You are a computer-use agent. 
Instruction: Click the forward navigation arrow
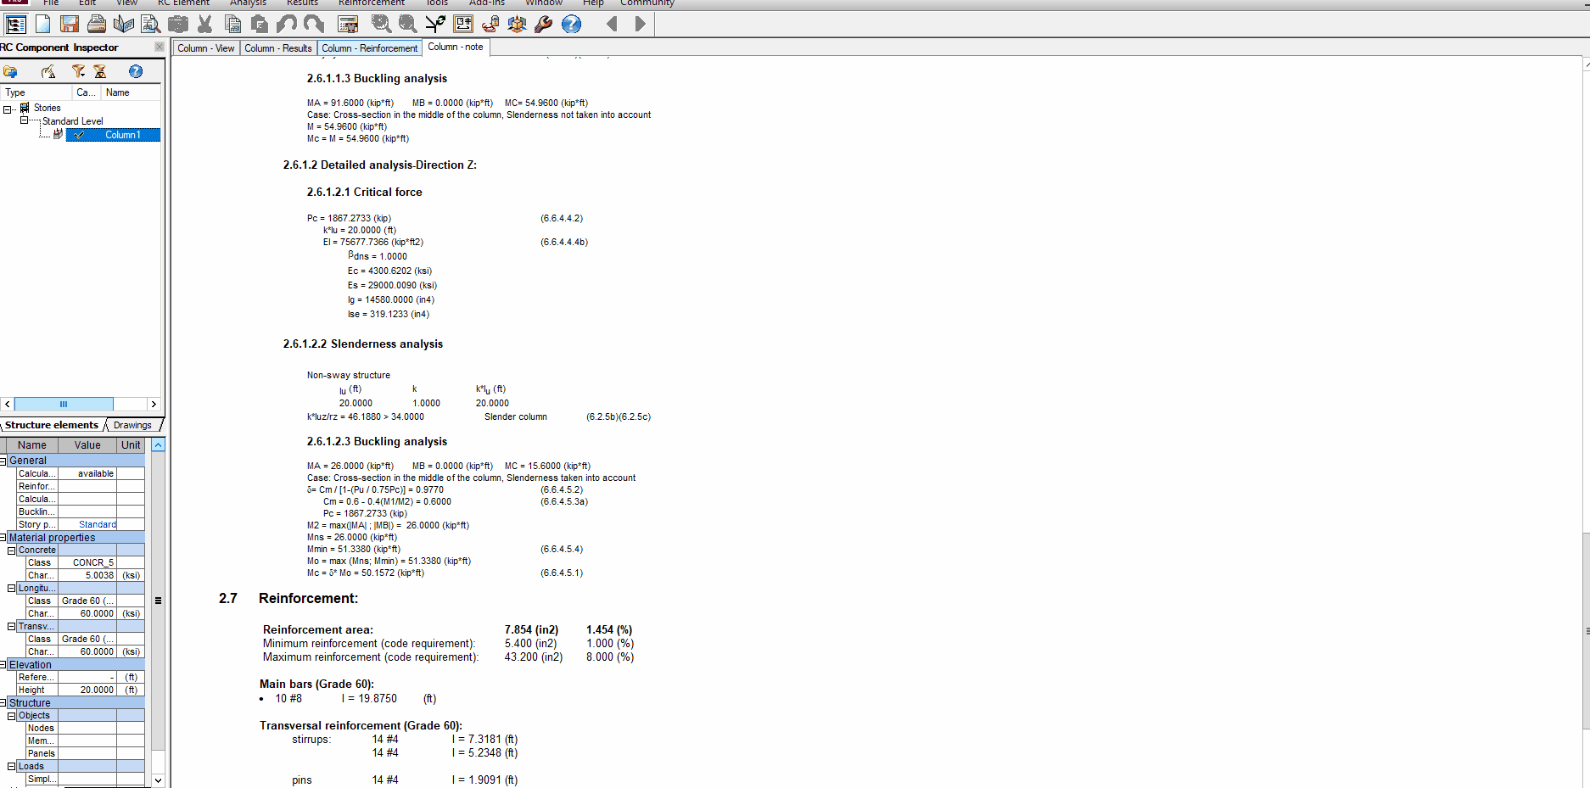pos(639,24)
